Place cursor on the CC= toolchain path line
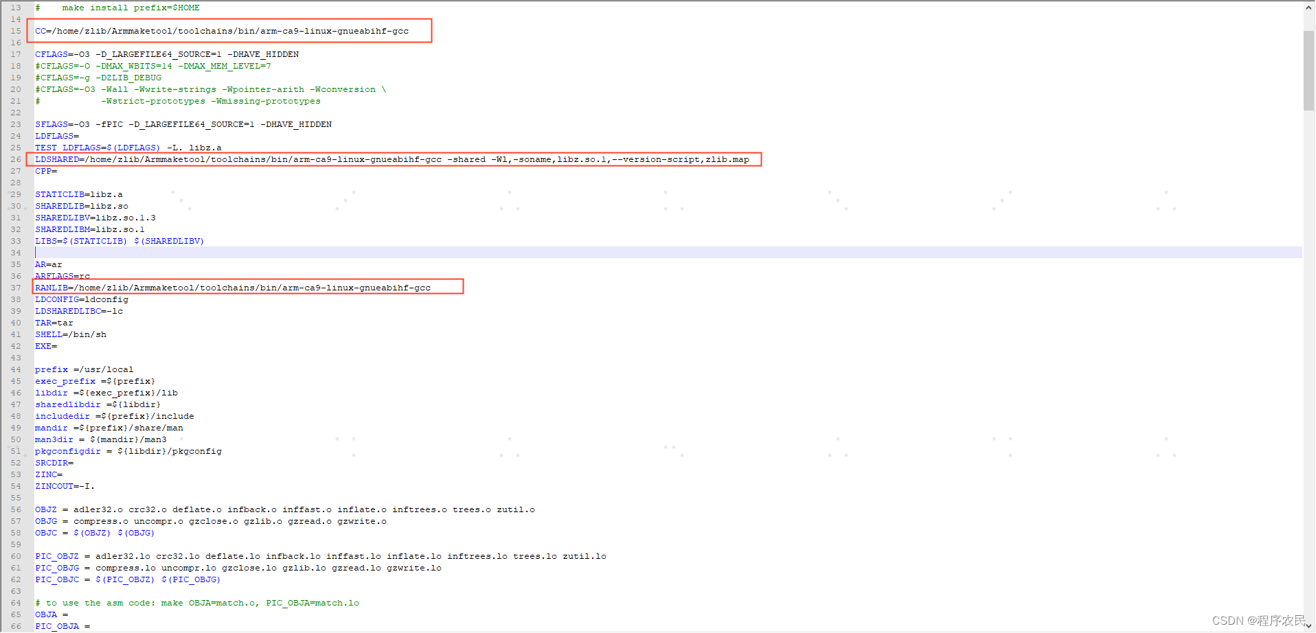This screenshot has height=633, width=1316. [x=222, y=31]
